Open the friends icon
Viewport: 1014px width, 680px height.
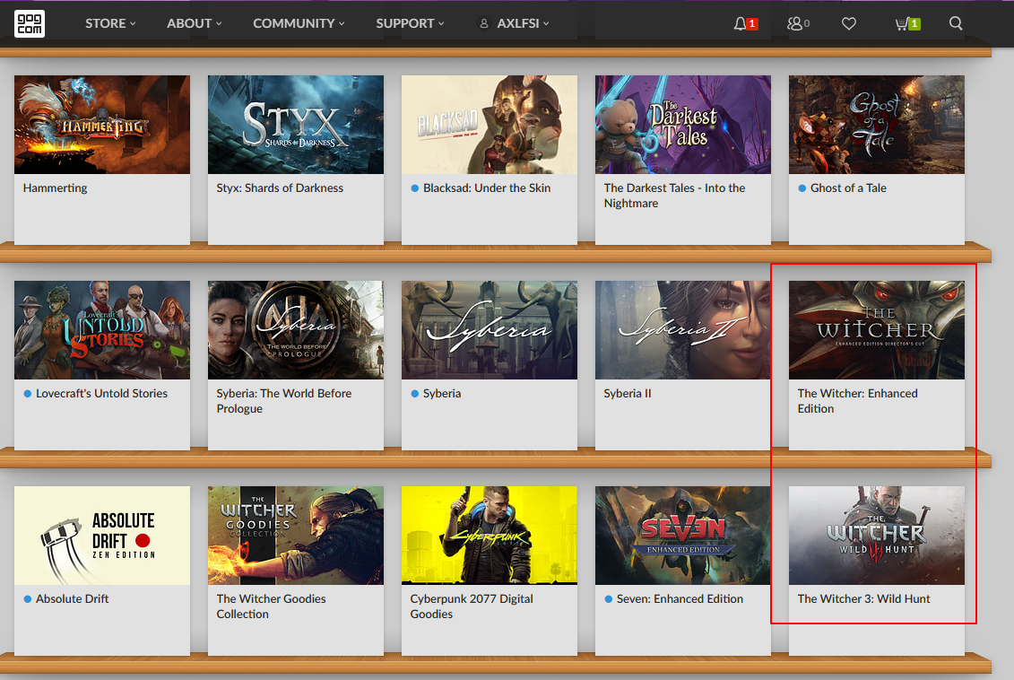click(x=794, y=24)
